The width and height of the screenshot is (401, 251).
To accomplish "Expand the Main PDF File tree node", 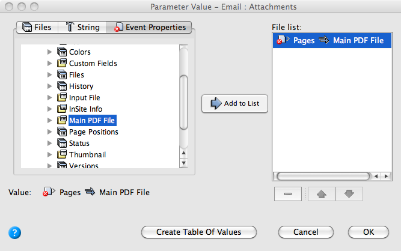I will [x=50, y=120].
